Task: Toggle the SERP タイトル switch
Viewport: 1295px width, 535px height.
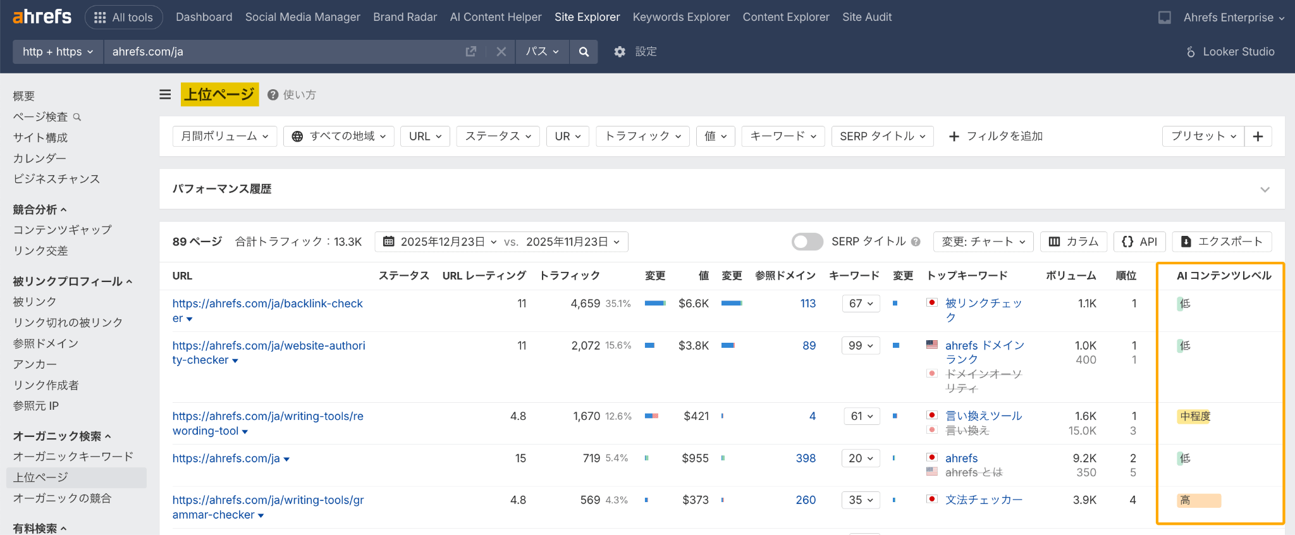Action: pos(807,242)
